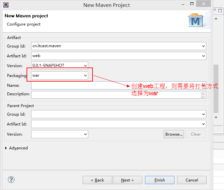Open the Parent Project Artifact Id dropdown
The height and width of the screenshot is (190, 224).
(x=204, y=124)
